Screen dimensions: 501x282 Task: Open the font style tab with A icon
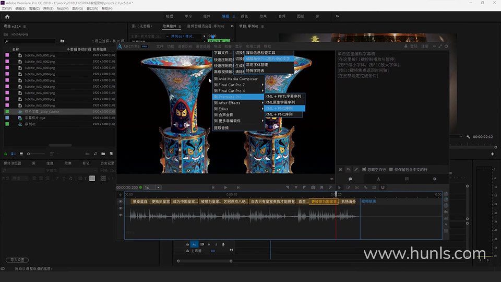pyautogui.click(x=379, y=179)
